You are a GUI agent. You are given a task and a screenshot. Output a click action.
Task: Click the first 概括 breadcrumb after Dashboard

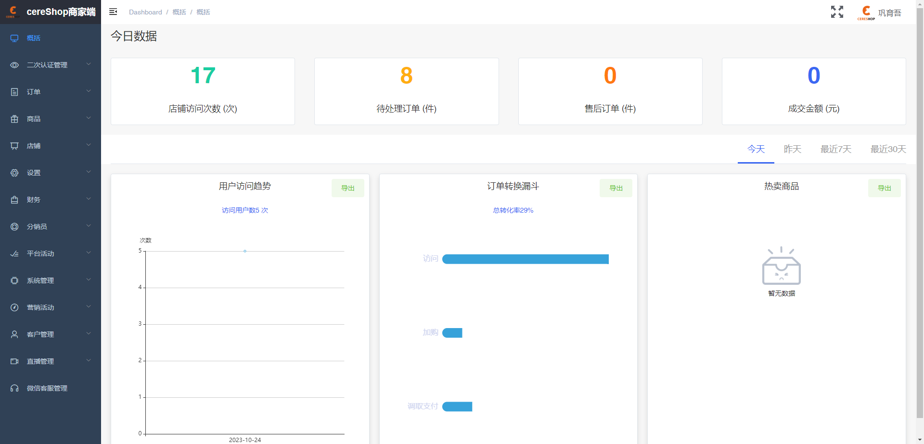coord(179,12)
